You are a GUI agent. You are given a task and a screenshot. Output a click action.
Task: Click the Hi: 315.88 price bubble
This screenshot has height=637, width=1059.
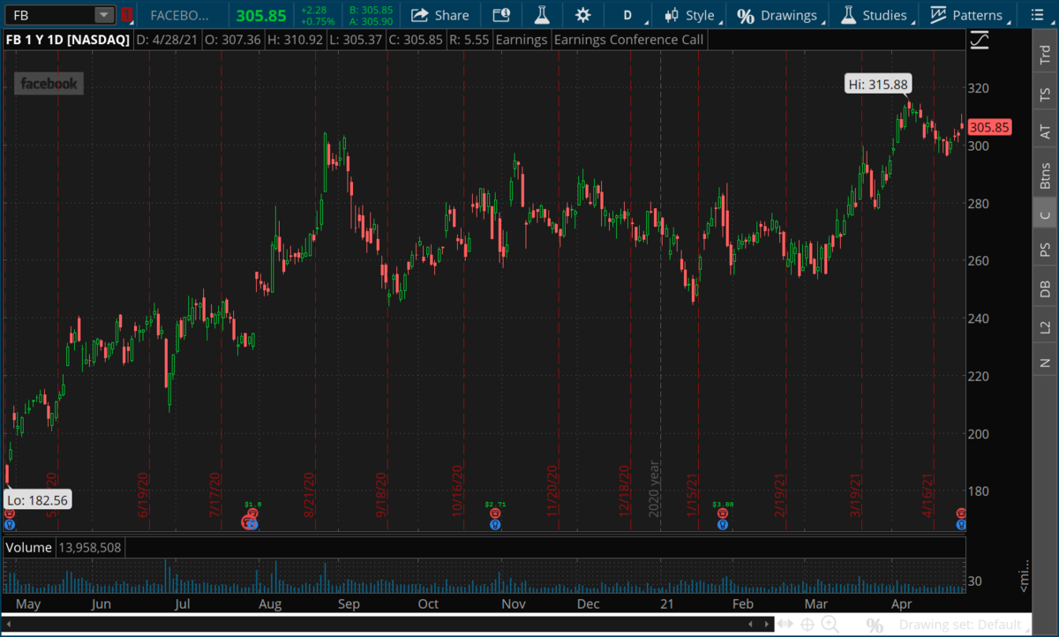coord(876,84)
